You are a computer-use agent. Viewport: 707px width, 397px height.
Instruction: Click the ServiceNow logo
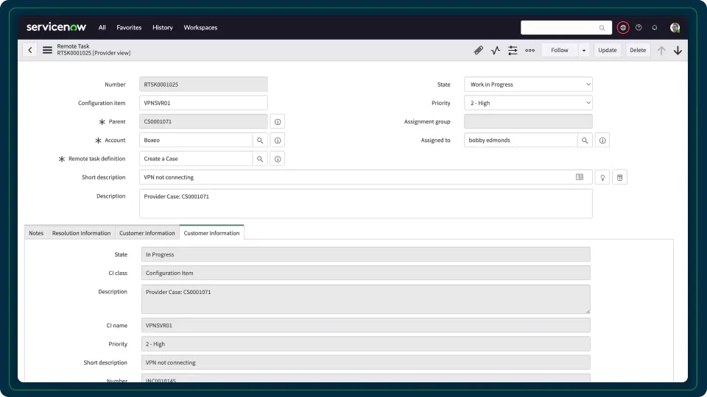[57, 27]
